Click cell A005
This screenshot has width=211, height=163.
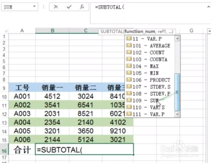tap(22, 131)
